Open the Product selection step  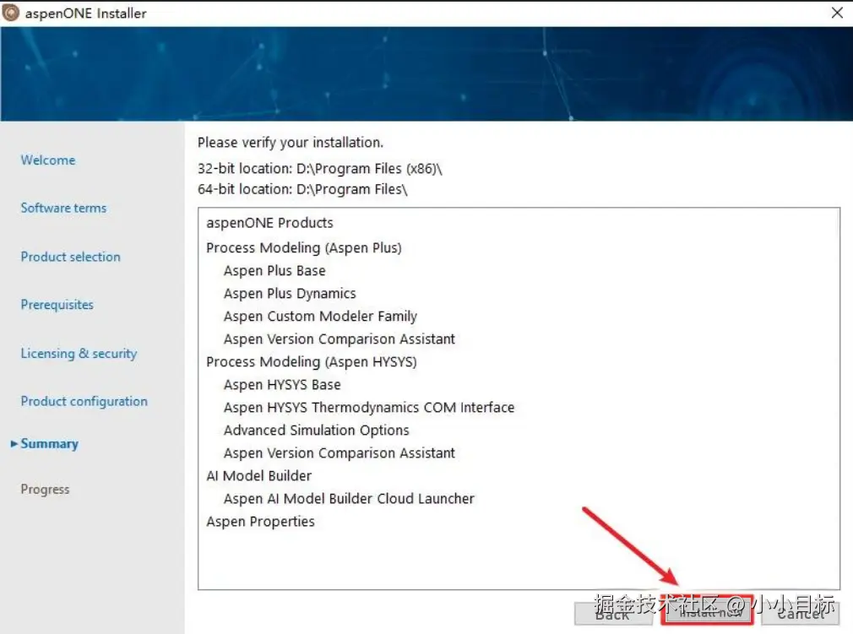pos(71,257)
